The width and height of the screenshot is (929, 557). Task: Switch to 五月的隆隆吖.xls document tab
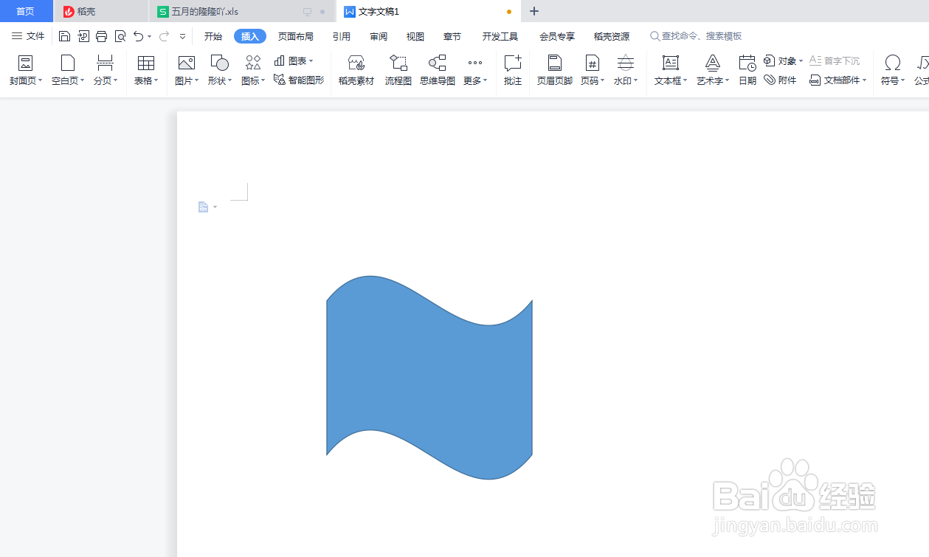[242, 11]
